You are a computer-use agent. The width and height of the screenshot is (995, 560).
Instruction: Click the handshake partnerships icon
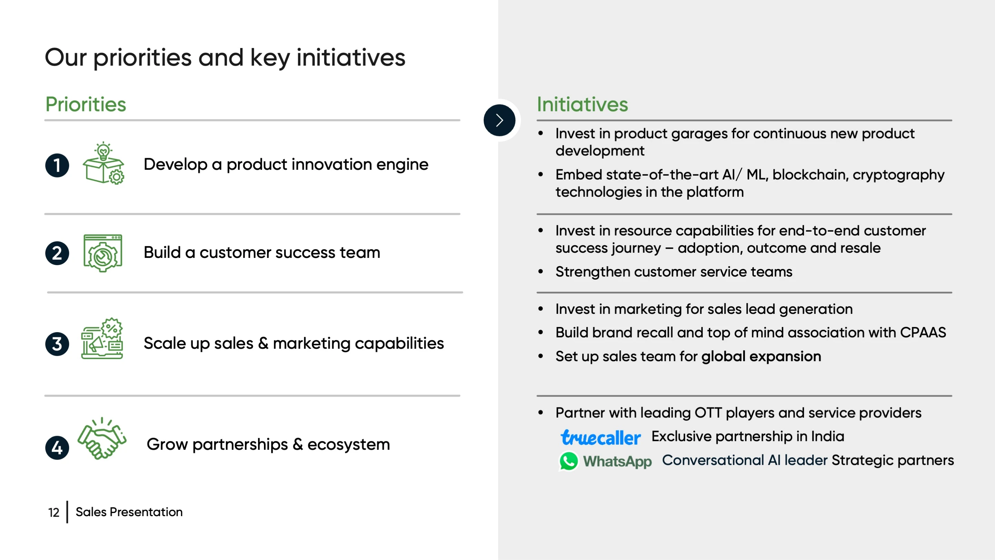tap(102, 438)
